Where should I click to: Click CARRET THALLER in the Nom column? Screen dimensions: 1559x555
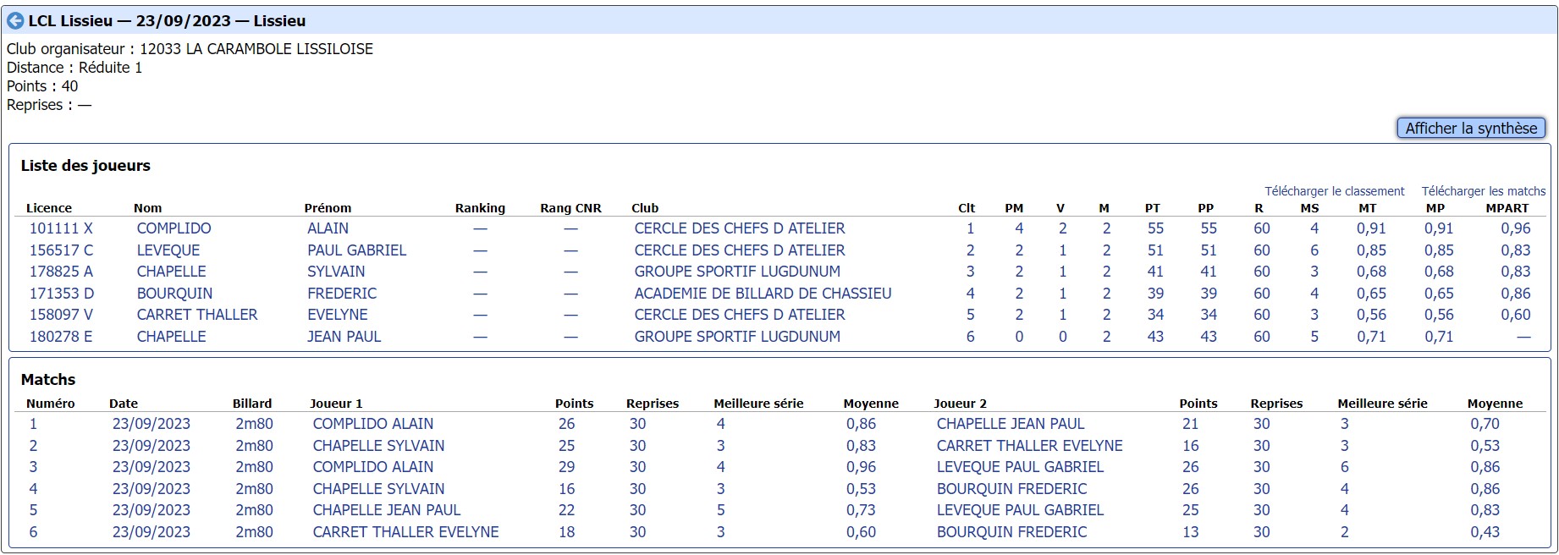click(196, 315)
